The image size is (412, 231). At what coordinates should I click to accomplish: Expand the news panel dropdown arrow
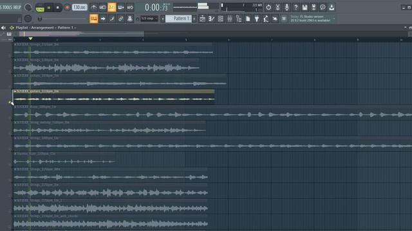coord(334,19)
